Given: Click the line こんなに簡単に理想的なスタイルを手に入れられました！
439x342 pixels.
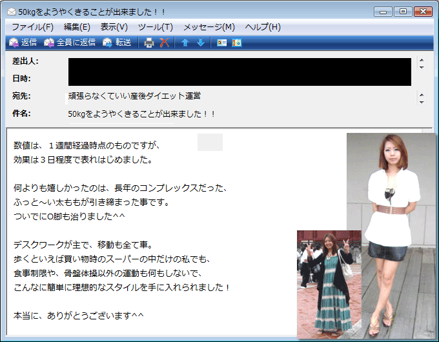Looking at the screenshot, I should (x=122, y=287).
